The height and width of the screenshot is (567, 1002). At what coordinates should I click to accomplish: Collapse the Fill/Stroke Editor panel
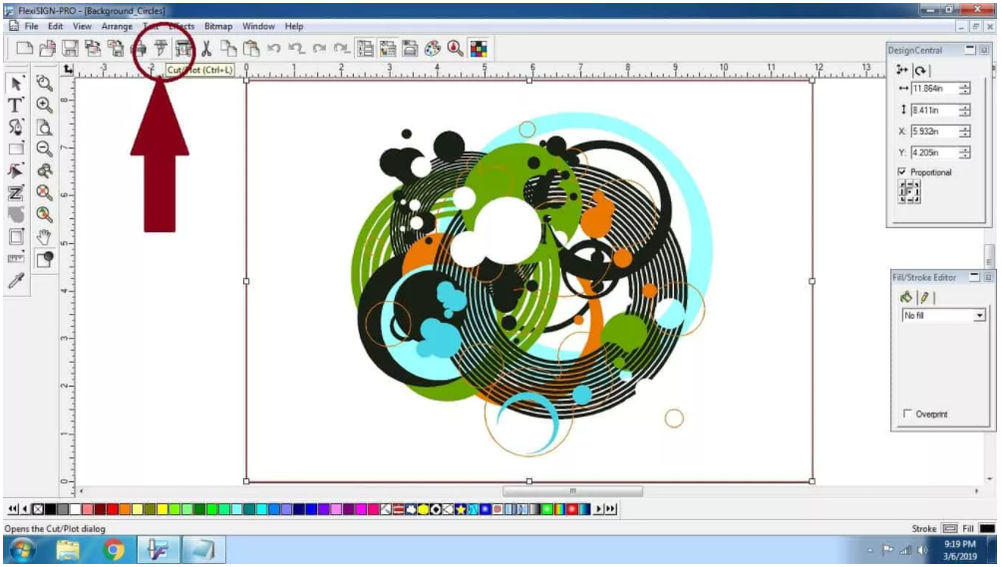tap(974, 276)
